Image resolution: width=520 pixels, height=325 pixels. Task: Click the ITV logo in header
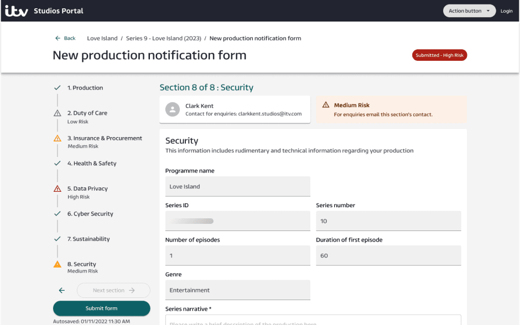17,11
